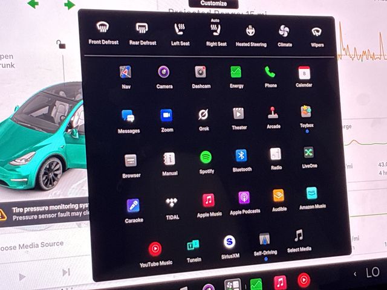Tap the left chevron beside LO temperature
The width and height of the screenshot is (387, 290).
[x=355, y=274]
